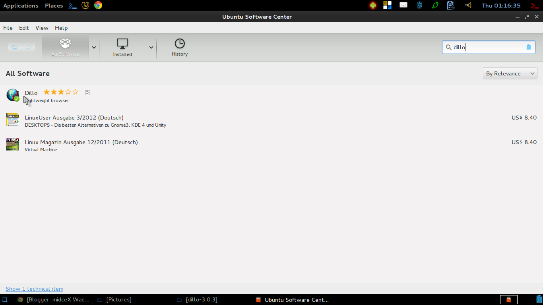Open the File menu

[8, 28]
